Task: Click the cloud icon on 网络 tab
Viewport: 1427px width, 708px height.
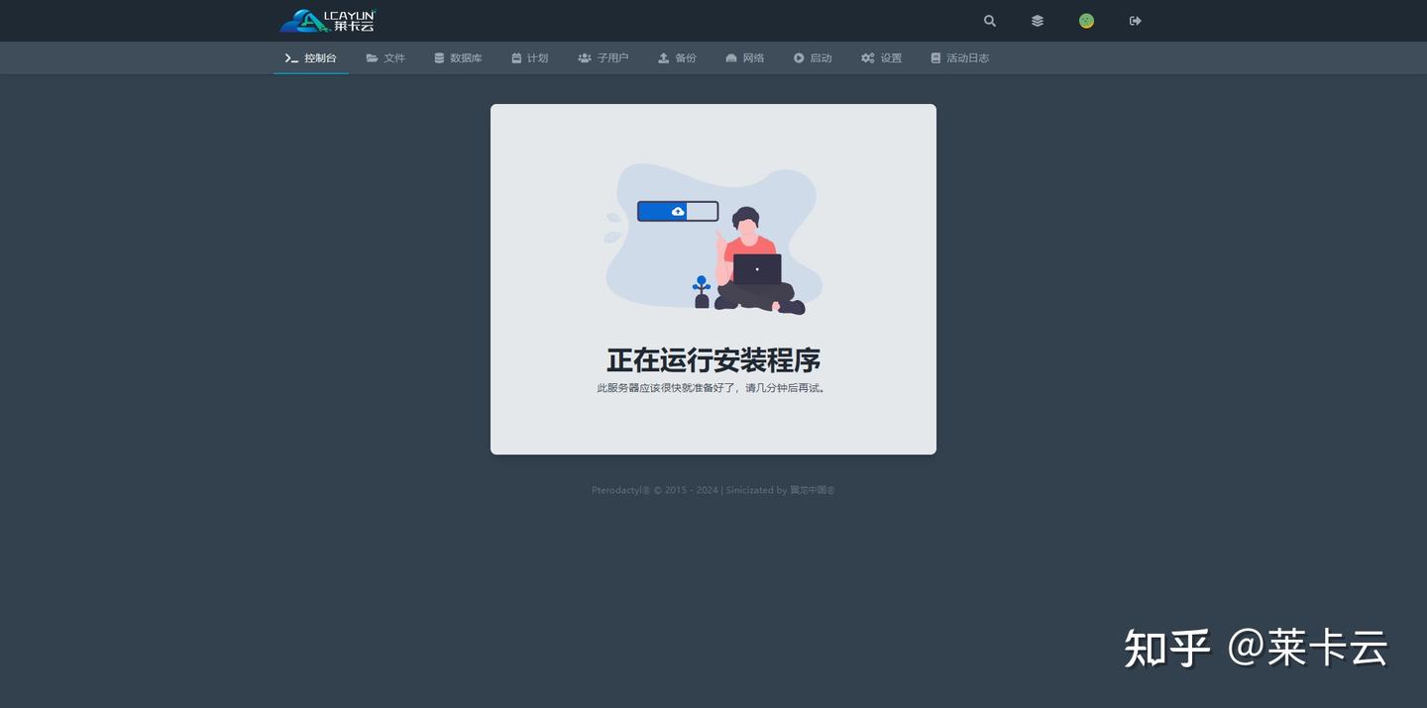Action: point(730,57)
